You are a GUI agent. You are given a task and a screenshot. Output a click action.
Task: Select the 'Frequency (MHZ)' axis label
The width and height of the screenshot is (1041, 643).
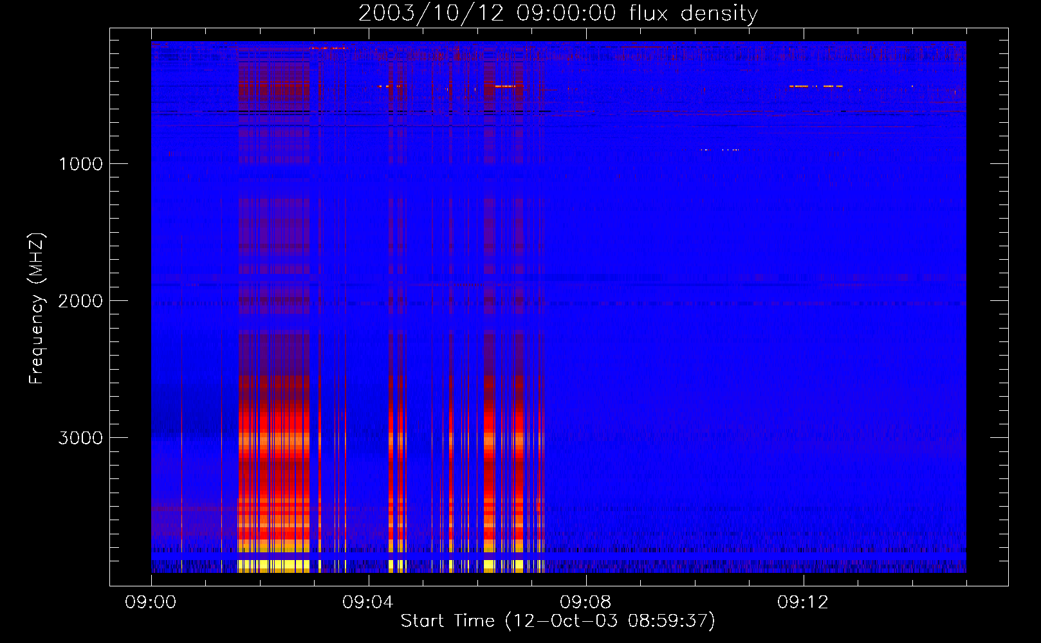pos(37,309)
